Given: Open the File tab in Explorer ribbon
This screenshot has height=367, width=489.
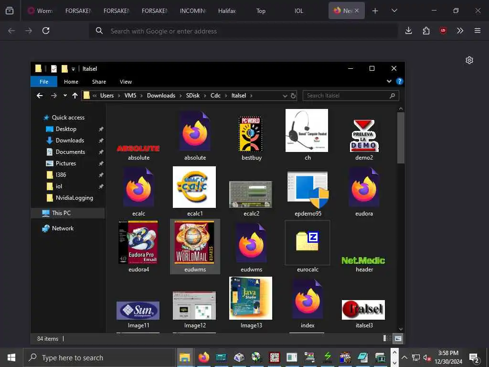Looking at the screenshot, I should (x=44, y=82).
